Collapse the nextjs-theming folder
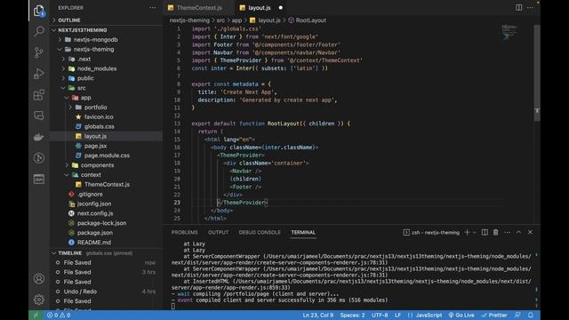The height and width of the screenshot is (320, 569). click(x=93, y=49)
